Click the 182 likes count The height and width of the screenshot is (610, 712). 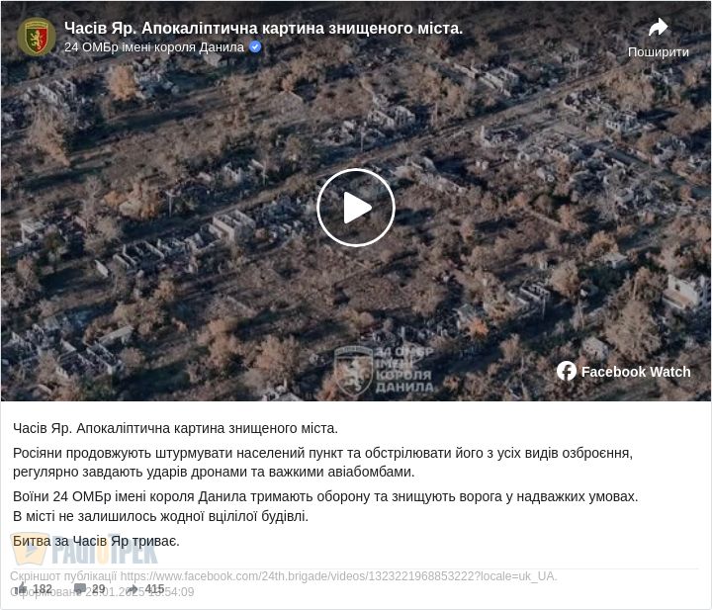coord(43,588)
